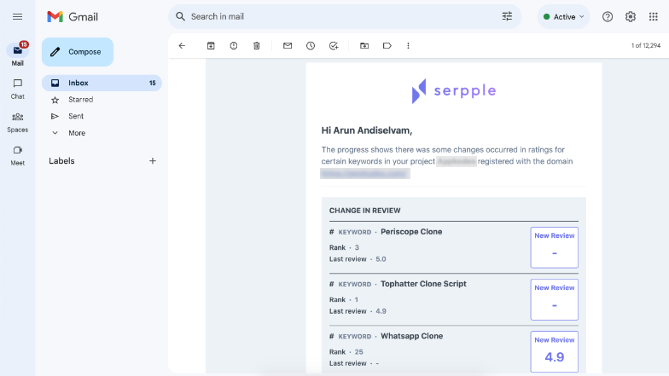
Task: Click Last review 4.9 under Tophatter Clone Script
Action: 381,311
